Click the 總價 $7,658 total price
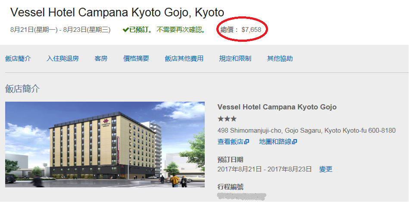This screenshot has height=202, width=409. pos(241,30)
